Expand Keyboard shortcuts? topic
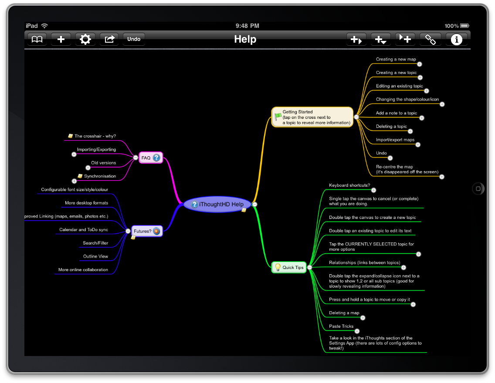This screenshot has width=495, height=383. pos(374,190)
